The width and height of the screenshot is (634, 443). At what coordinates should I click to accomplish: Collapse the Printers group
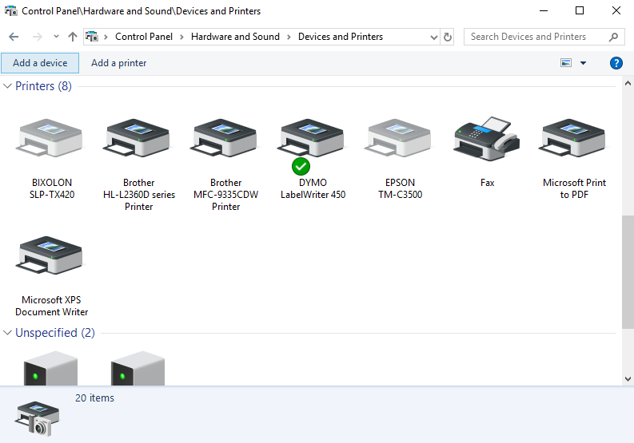(7, 86)
